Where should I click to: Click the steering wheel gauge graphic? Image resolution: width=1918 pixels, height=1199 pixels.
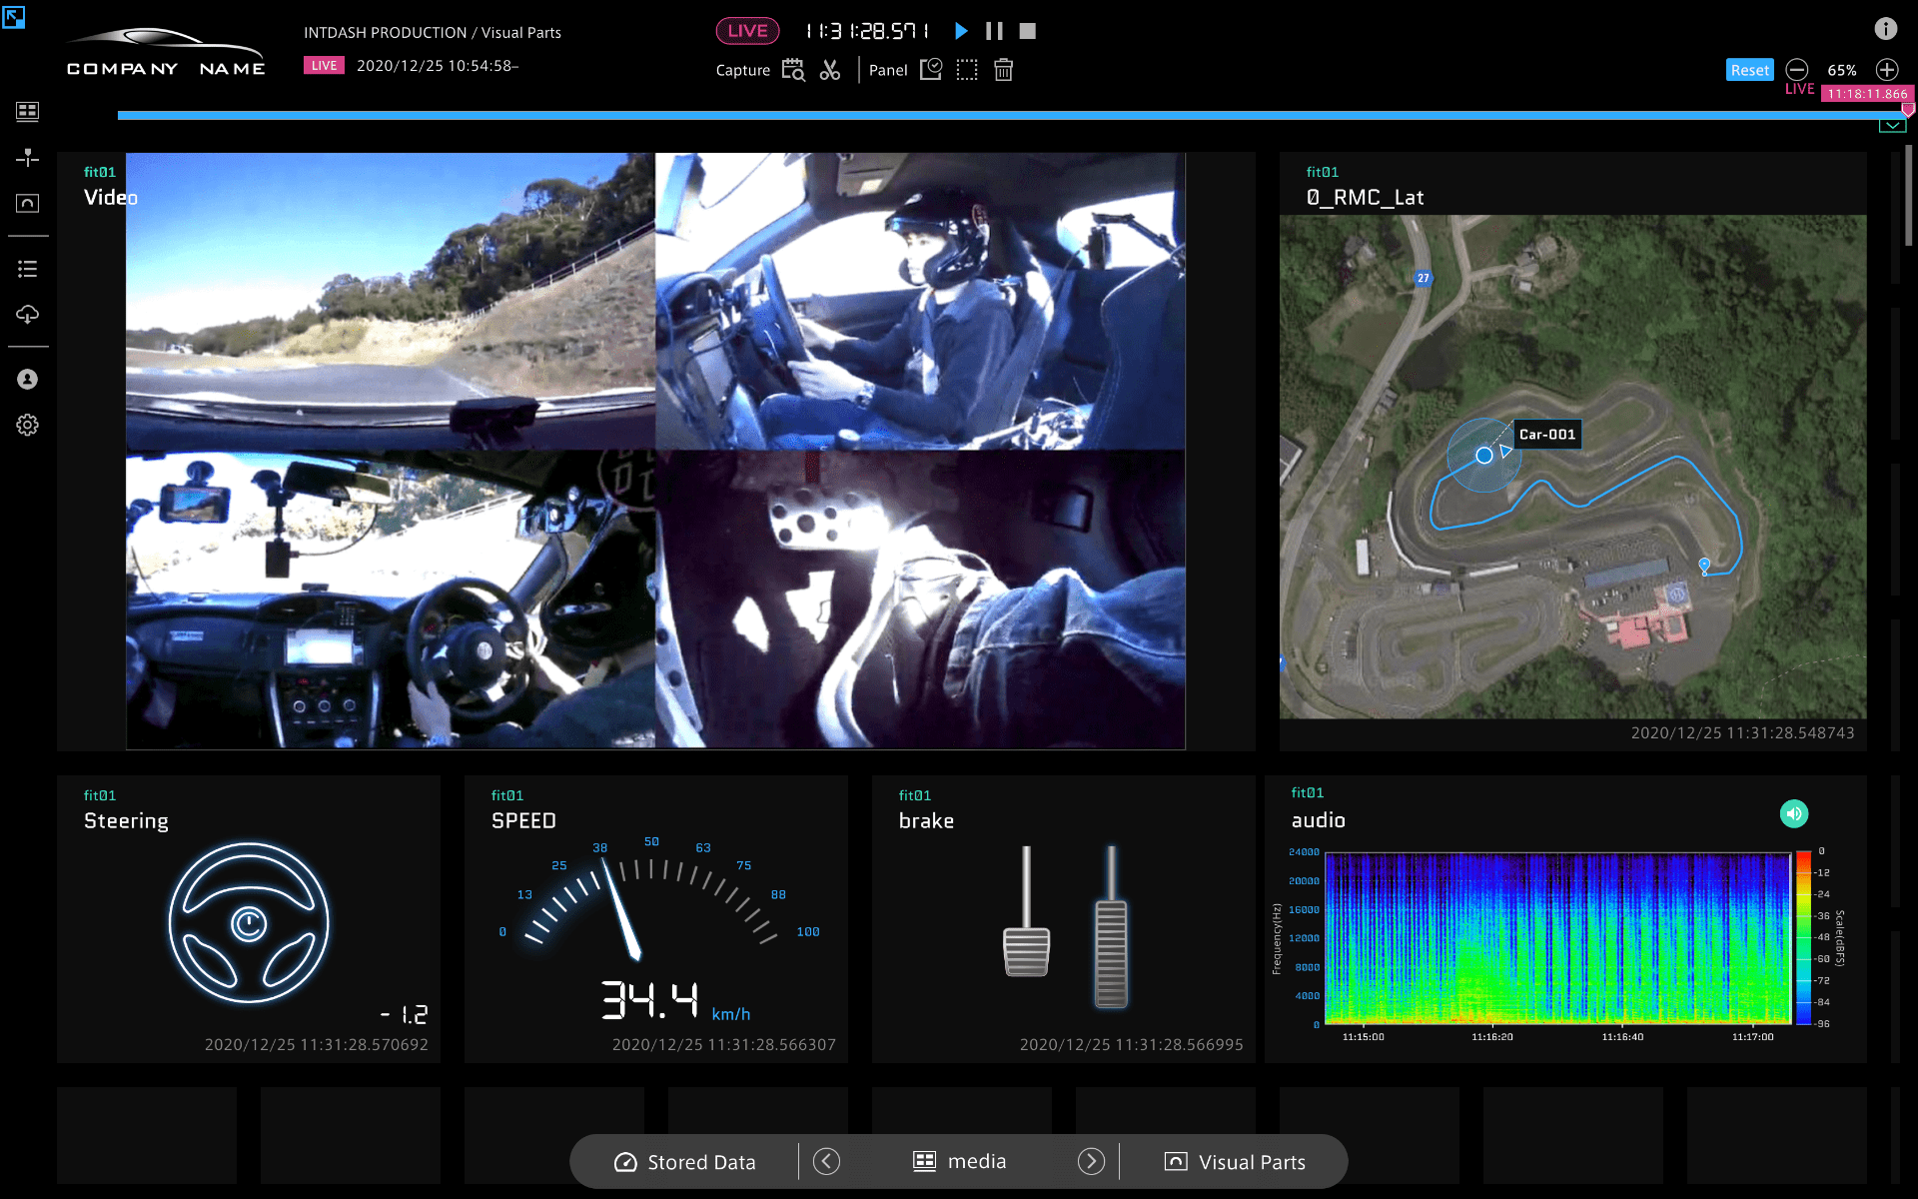(249, 923)
